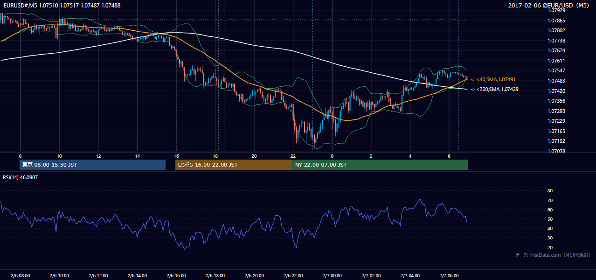Click the 2/7 02:00 bottom time label

click(371, 276)
